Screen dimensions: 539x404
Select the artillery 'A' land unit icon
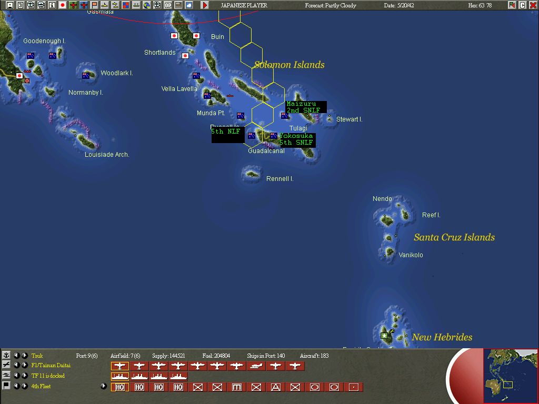276,387
